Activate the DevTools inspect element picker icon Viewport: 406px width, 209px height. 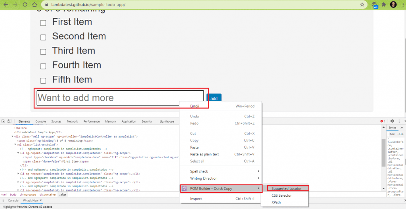(3, 121)
